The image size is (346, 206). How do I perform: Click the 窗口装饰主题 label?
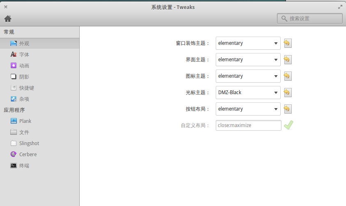point(192,43)
